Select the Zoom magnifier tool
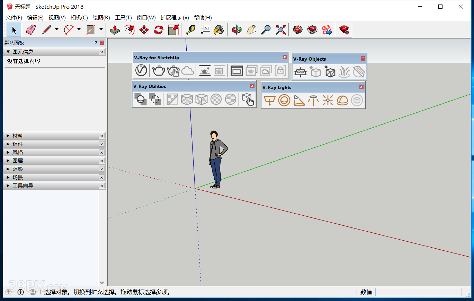This screenshot has width=474, height=301. tap(266, 30)
